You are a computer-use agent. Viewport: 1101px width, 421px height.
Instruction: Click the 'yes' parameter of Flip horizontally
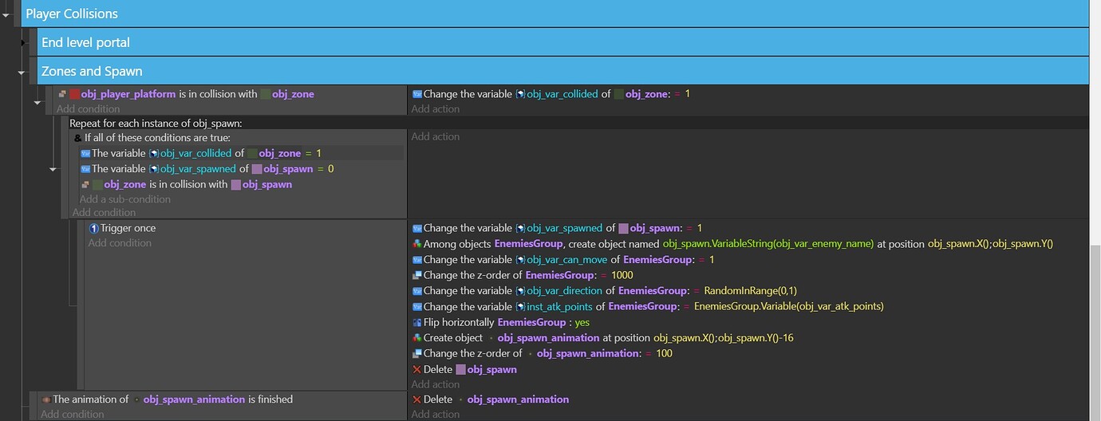click(582, 322)
